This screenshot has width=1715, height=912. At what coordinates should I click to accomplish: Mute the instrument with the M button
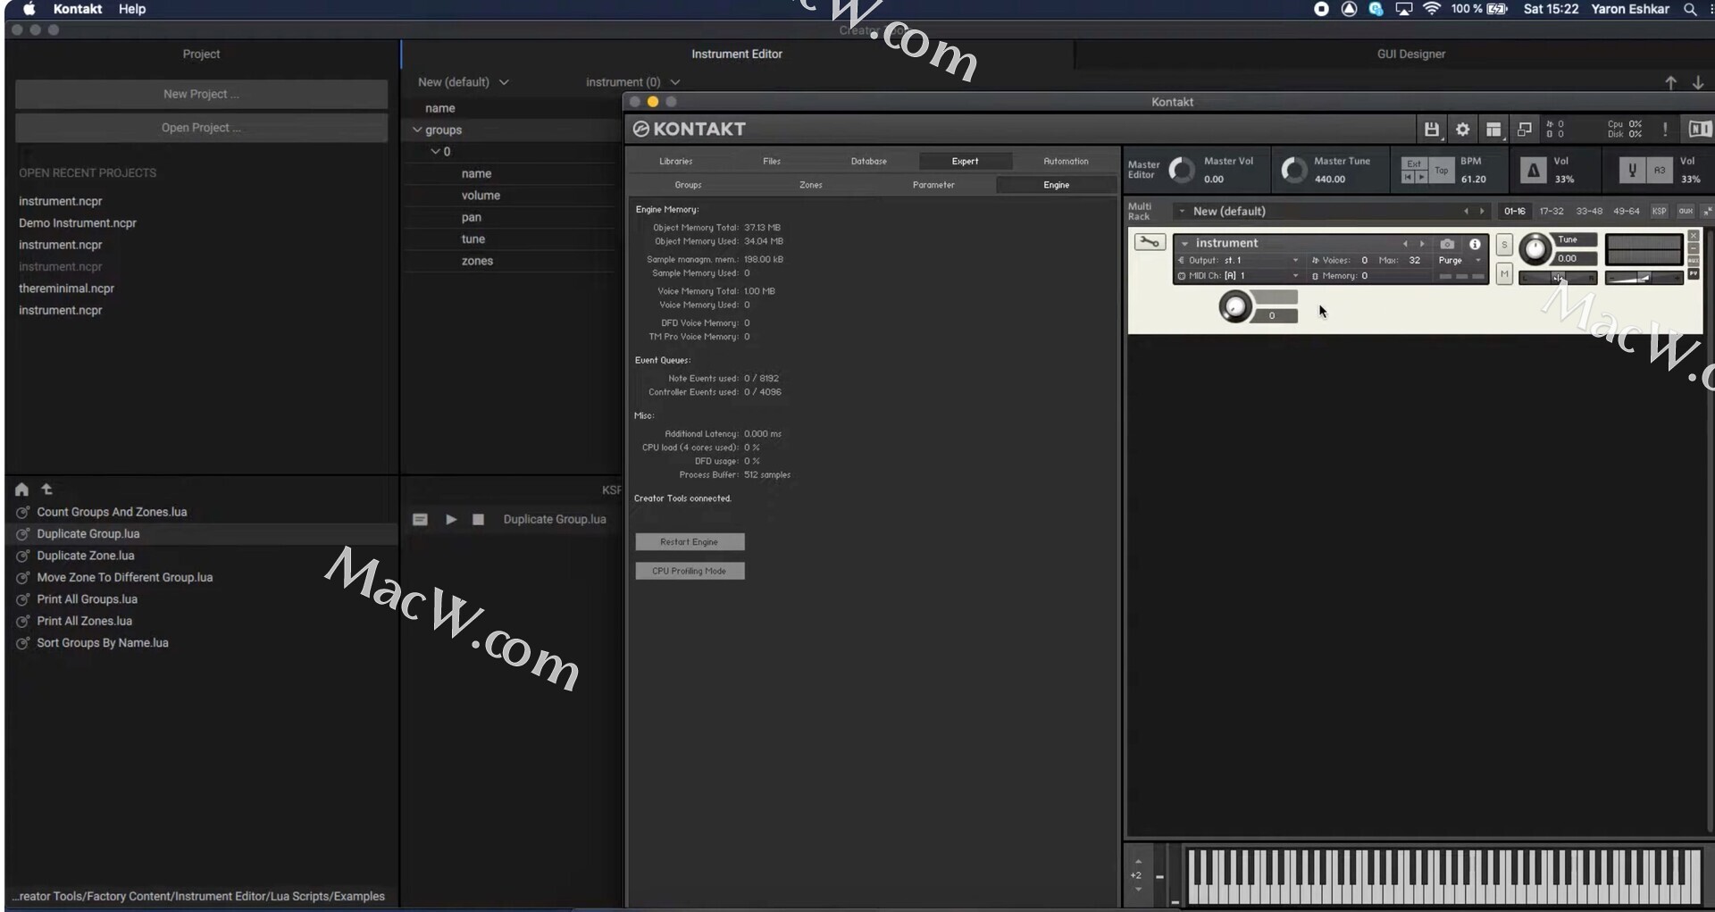coord(1504,273)
